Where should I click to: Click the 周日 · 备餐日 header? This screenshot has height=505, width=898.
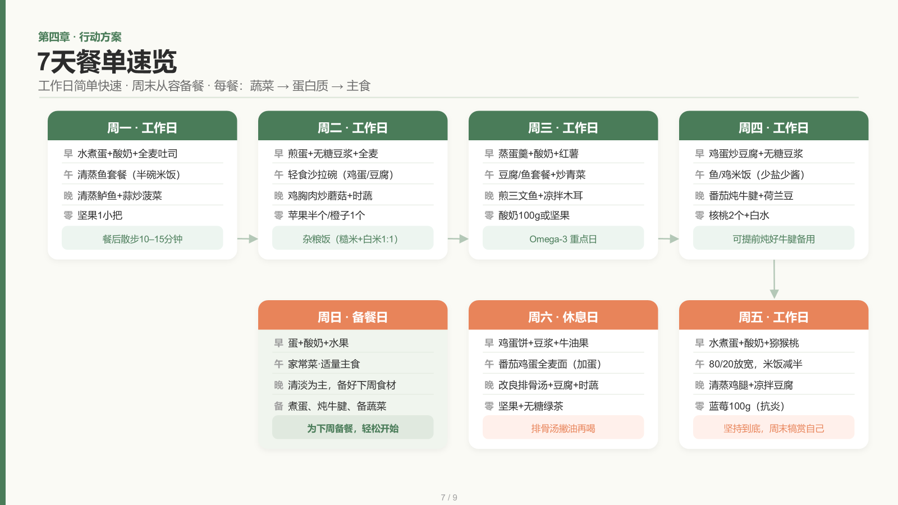(353, 315)
